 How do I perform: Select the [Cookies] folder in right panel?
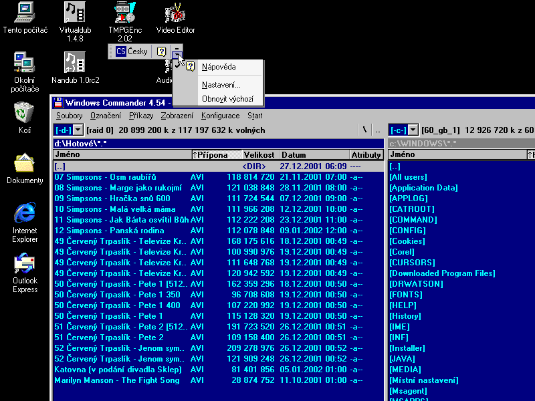(x=407, y=241)
